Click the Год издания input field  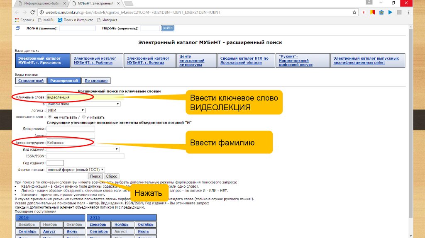[x=55, y=163]
